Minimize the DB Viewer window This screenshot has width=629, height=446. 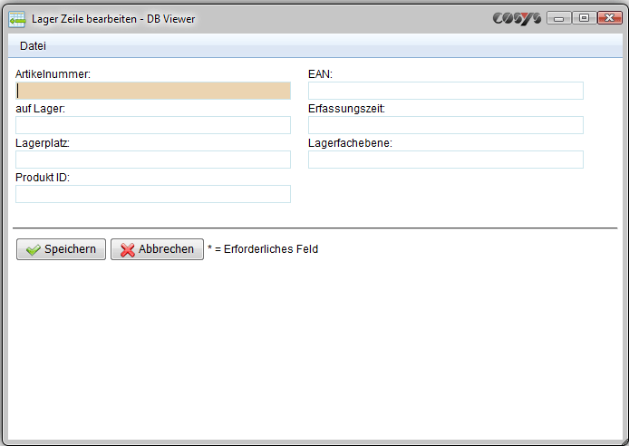click(559, 18)
